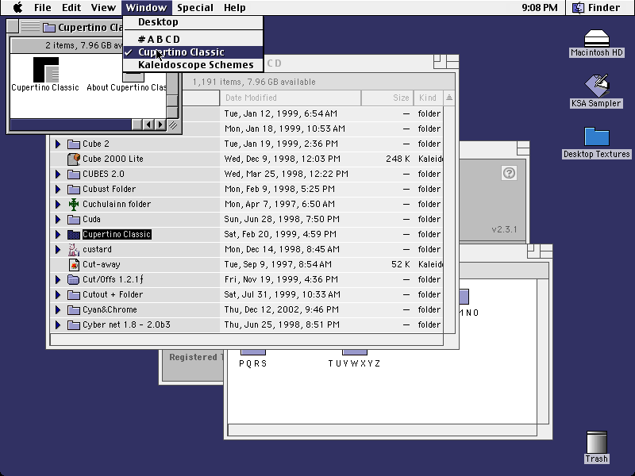Image resolution: width=635 pixels, height=476 pixels.
Task: Click the Cube 2000 Lite file icon
Action: pos(74,159)
